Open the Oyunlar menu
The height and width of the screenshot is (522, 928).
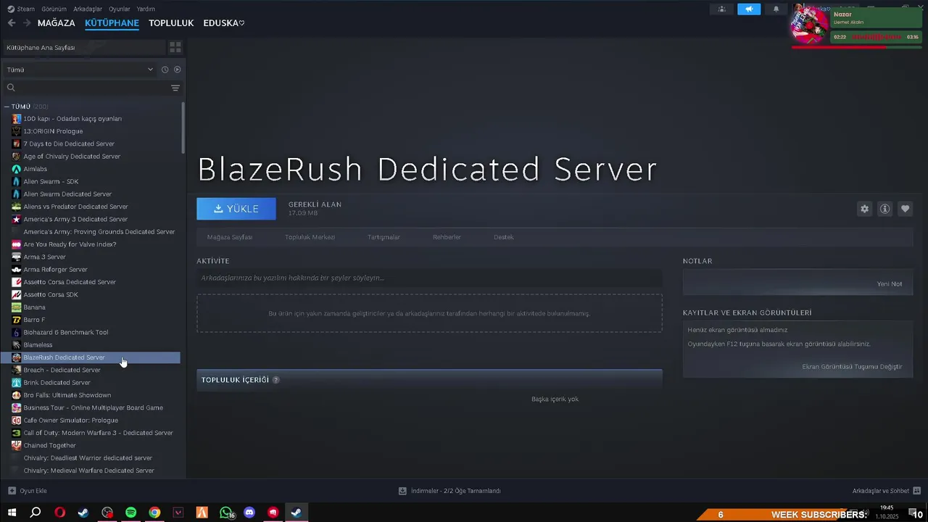(119, 9)
